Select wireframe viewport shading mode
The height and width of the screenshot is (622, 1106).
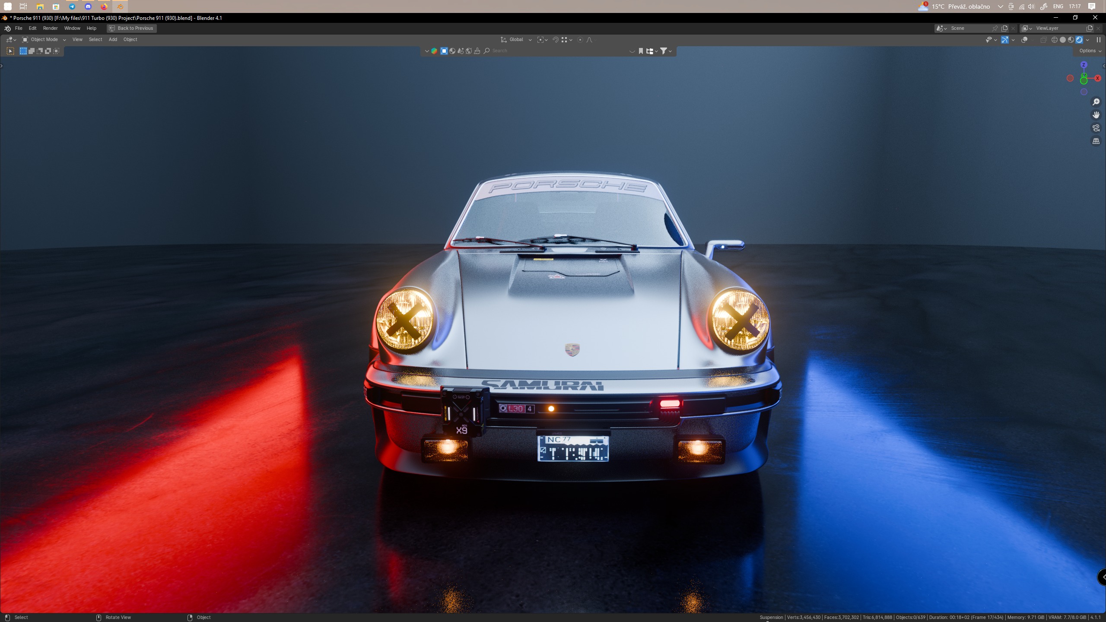point(1055,40)
